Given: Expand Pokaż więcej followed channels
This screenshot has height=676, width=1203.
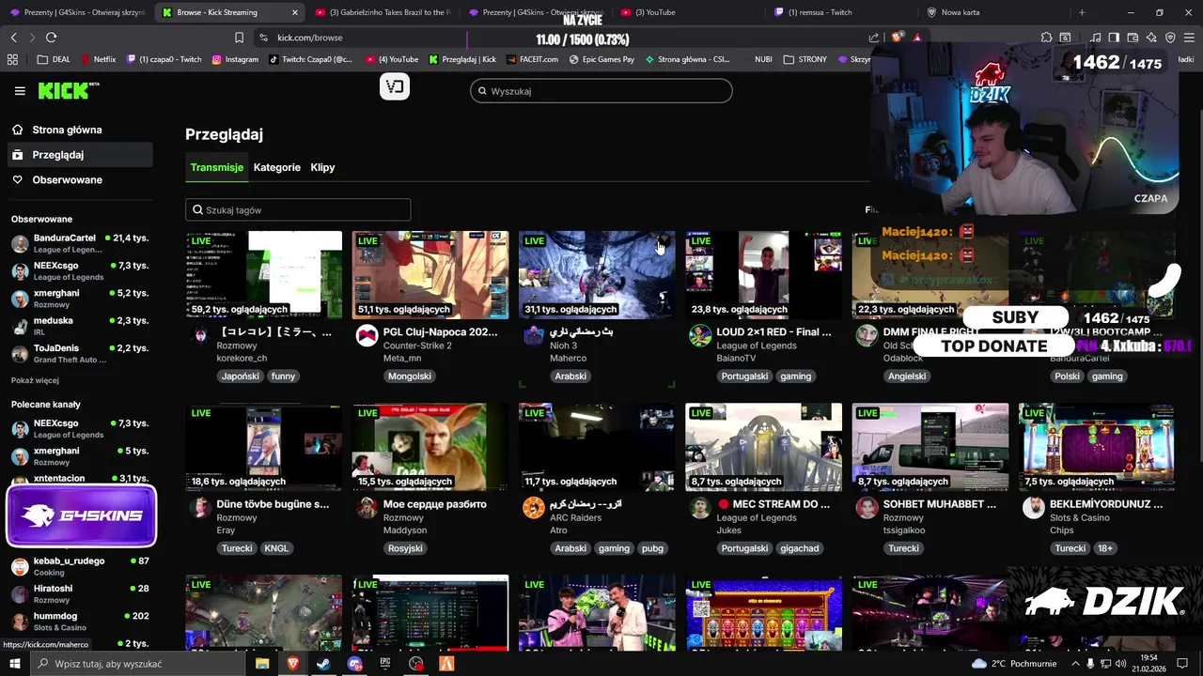Looking at the screenshot, I should pyautogui.click(x=35, y=380).
